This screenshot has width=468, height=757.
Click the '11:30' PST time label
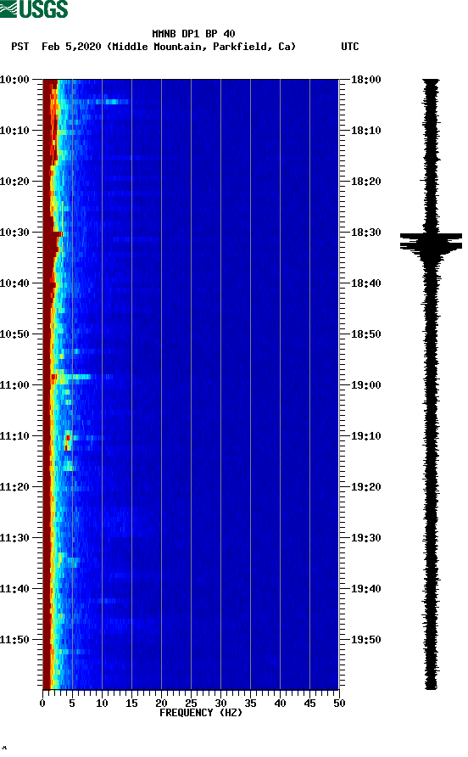[x=14, y=538]
